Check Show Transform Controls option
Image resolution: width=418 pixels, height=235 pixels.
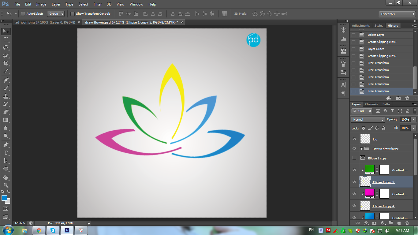[x=73, y=14]
